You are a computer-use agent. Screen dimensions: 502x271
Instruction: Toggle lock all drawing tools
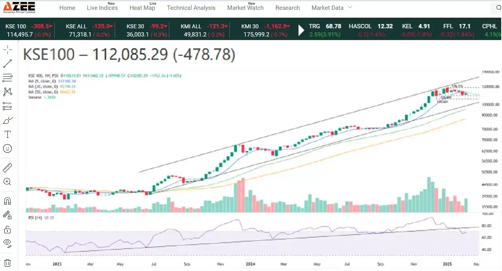coord(7,229)
